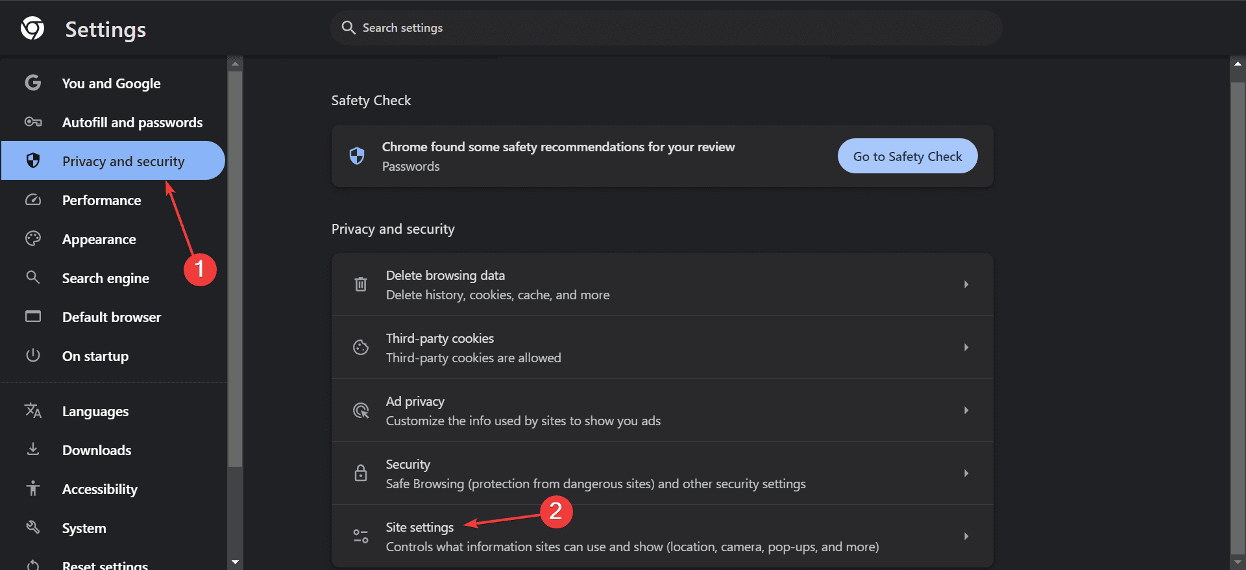Click the sliders icon for Site settings

[x=361, y=536]
